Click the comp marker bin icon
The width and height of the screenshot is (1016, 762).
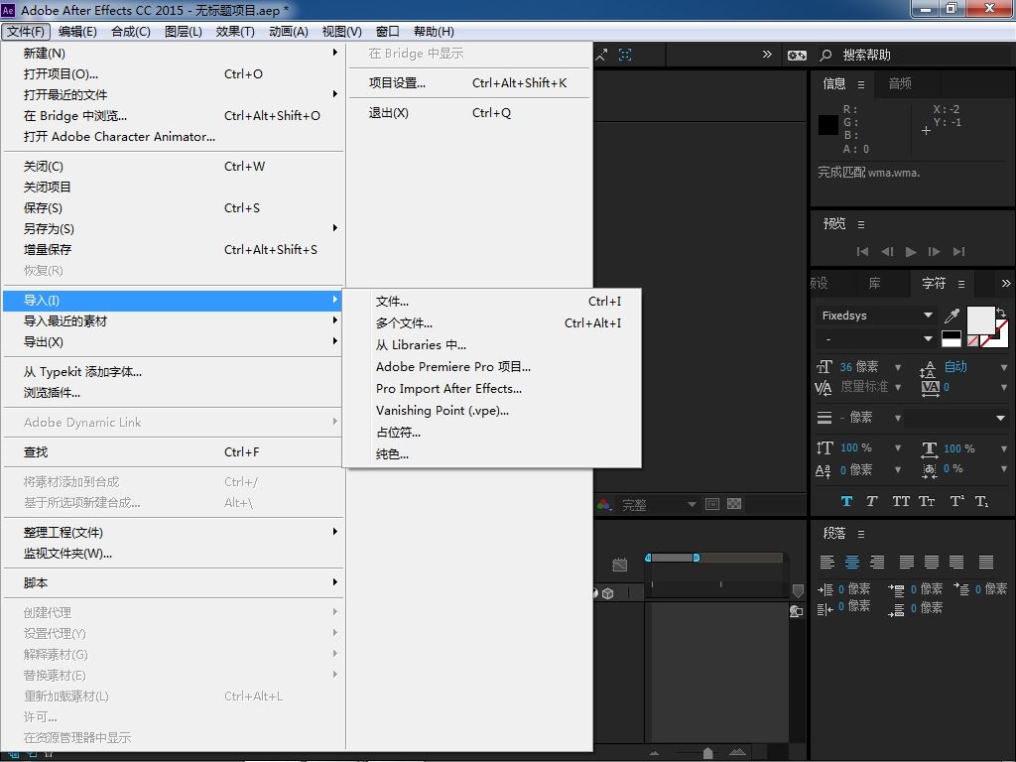click(798, 591)
